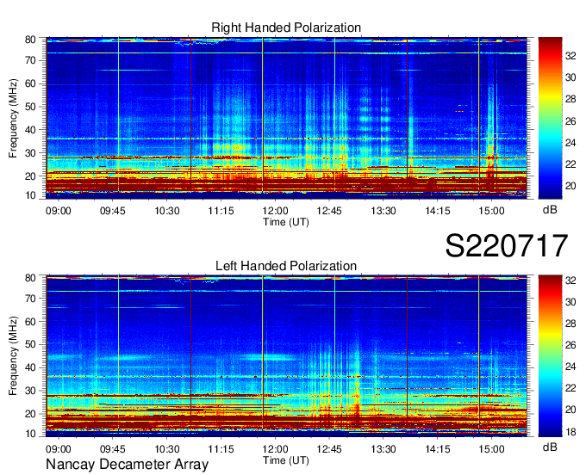The width and height of the screenshot is (586, 475).
Task: Click "09:00" time tick under Left Handed plot
Action: [x=59, y=449]
